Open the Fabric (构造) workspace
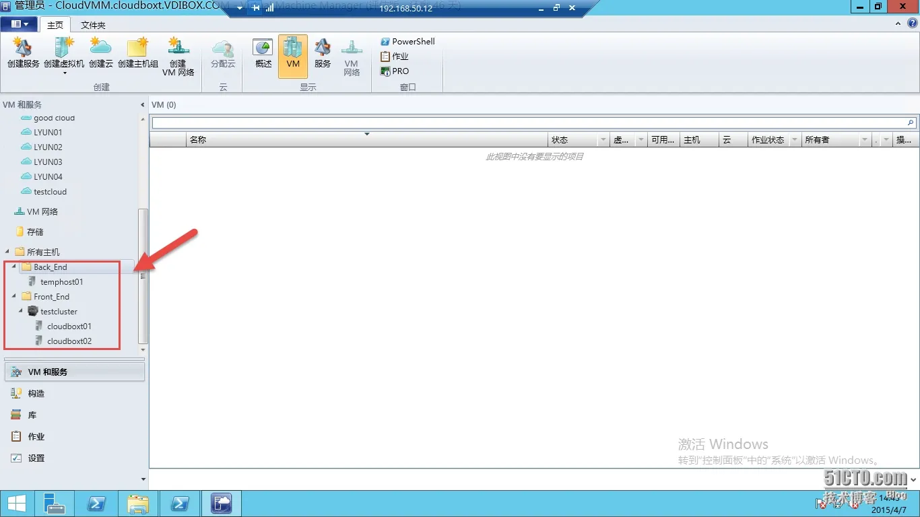The width and height of the screenshot is (920, 517). [x=74, y=393]
